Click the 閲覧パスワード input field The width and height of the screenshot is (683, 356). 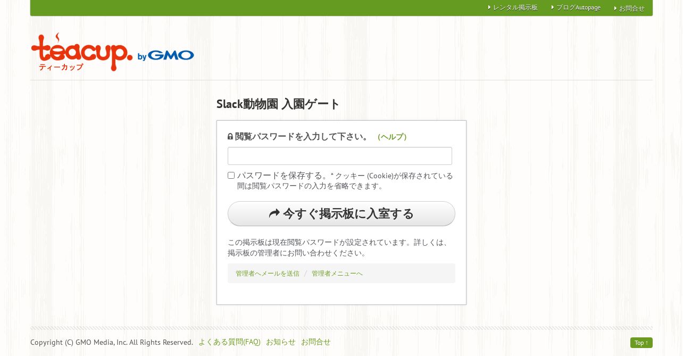[340, 156]
